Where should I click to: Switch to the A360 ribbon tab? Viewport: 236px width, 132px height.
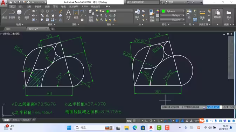[85, 6]
